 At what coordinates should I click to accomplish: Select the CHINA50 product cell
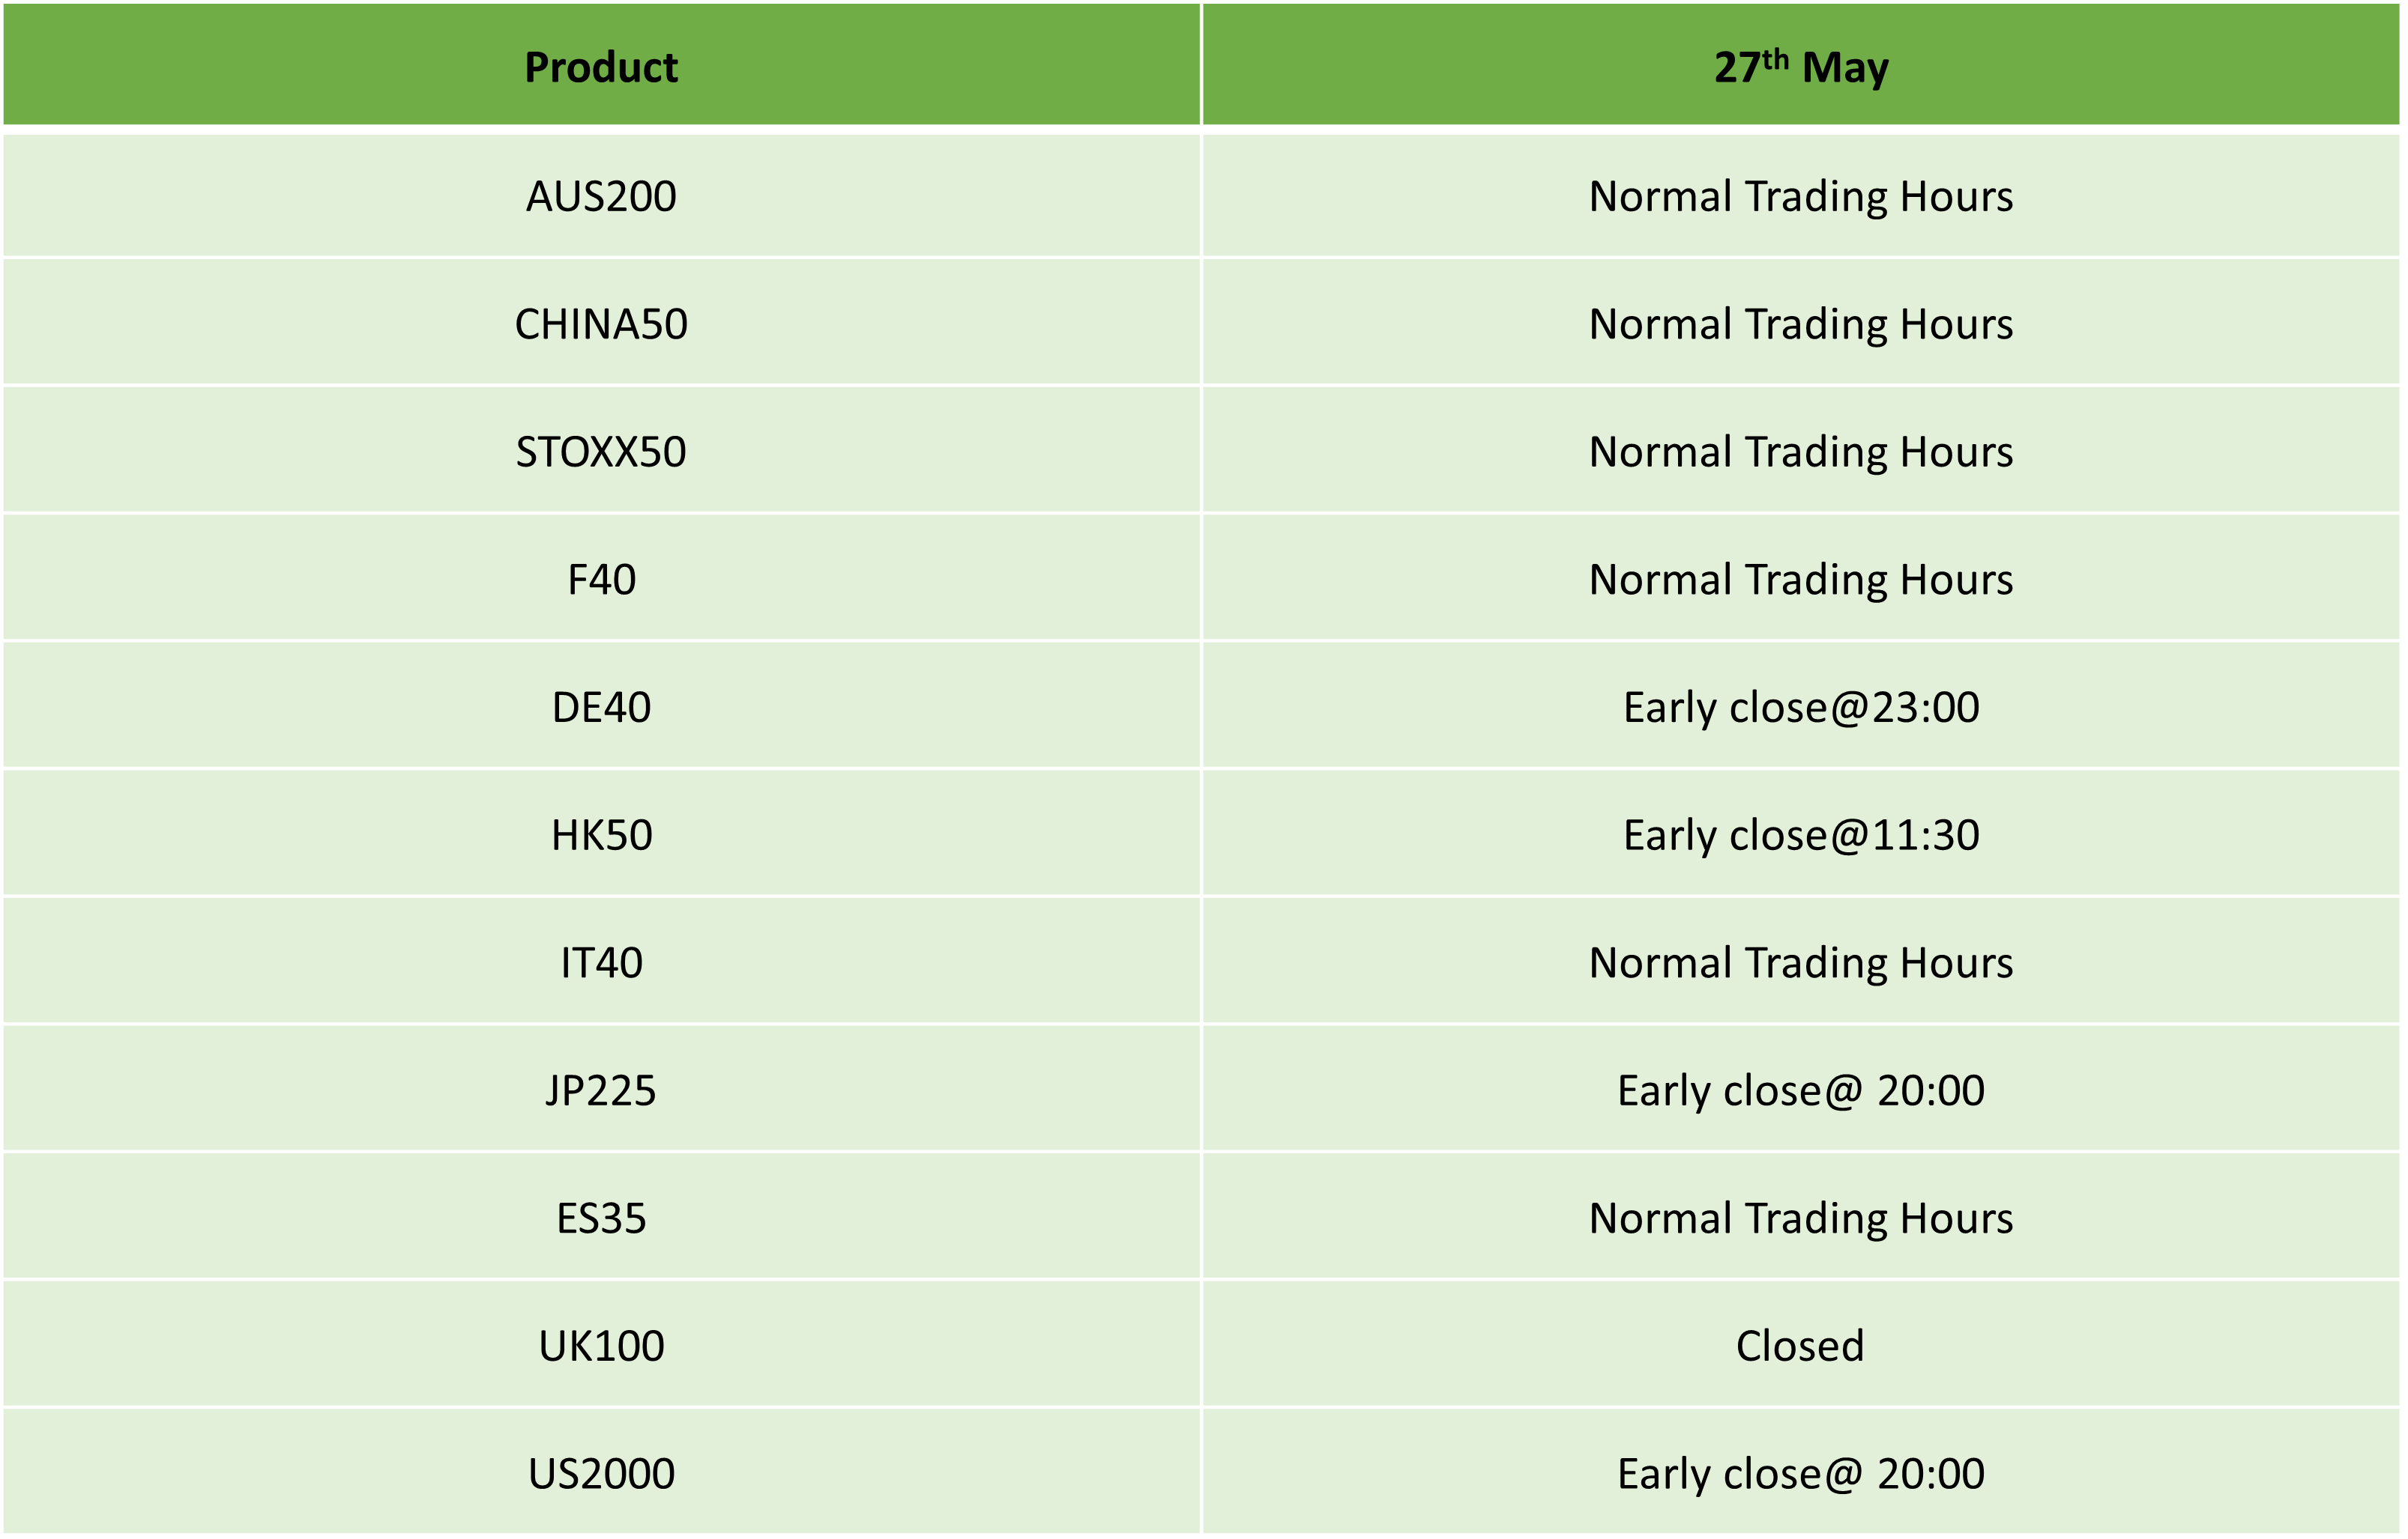point(601,324)
